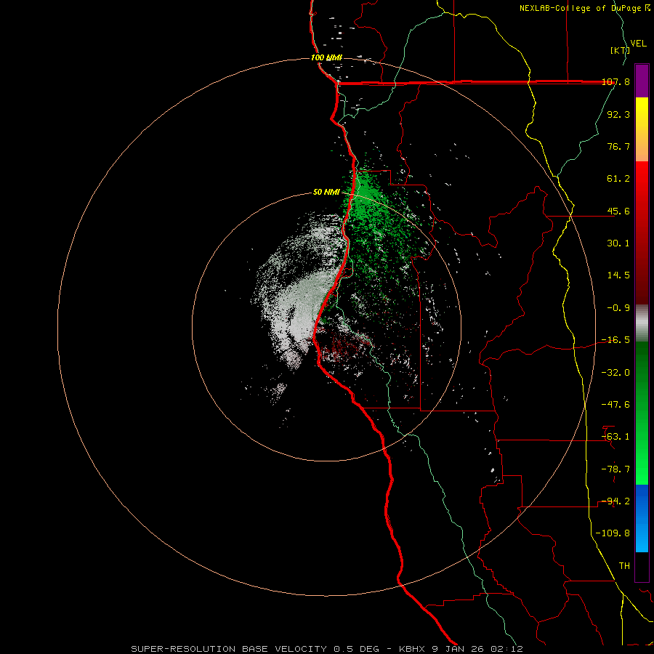Select the -78.7 scale value
The height and width of the screenshot is (654, 654).
(615, 469)
